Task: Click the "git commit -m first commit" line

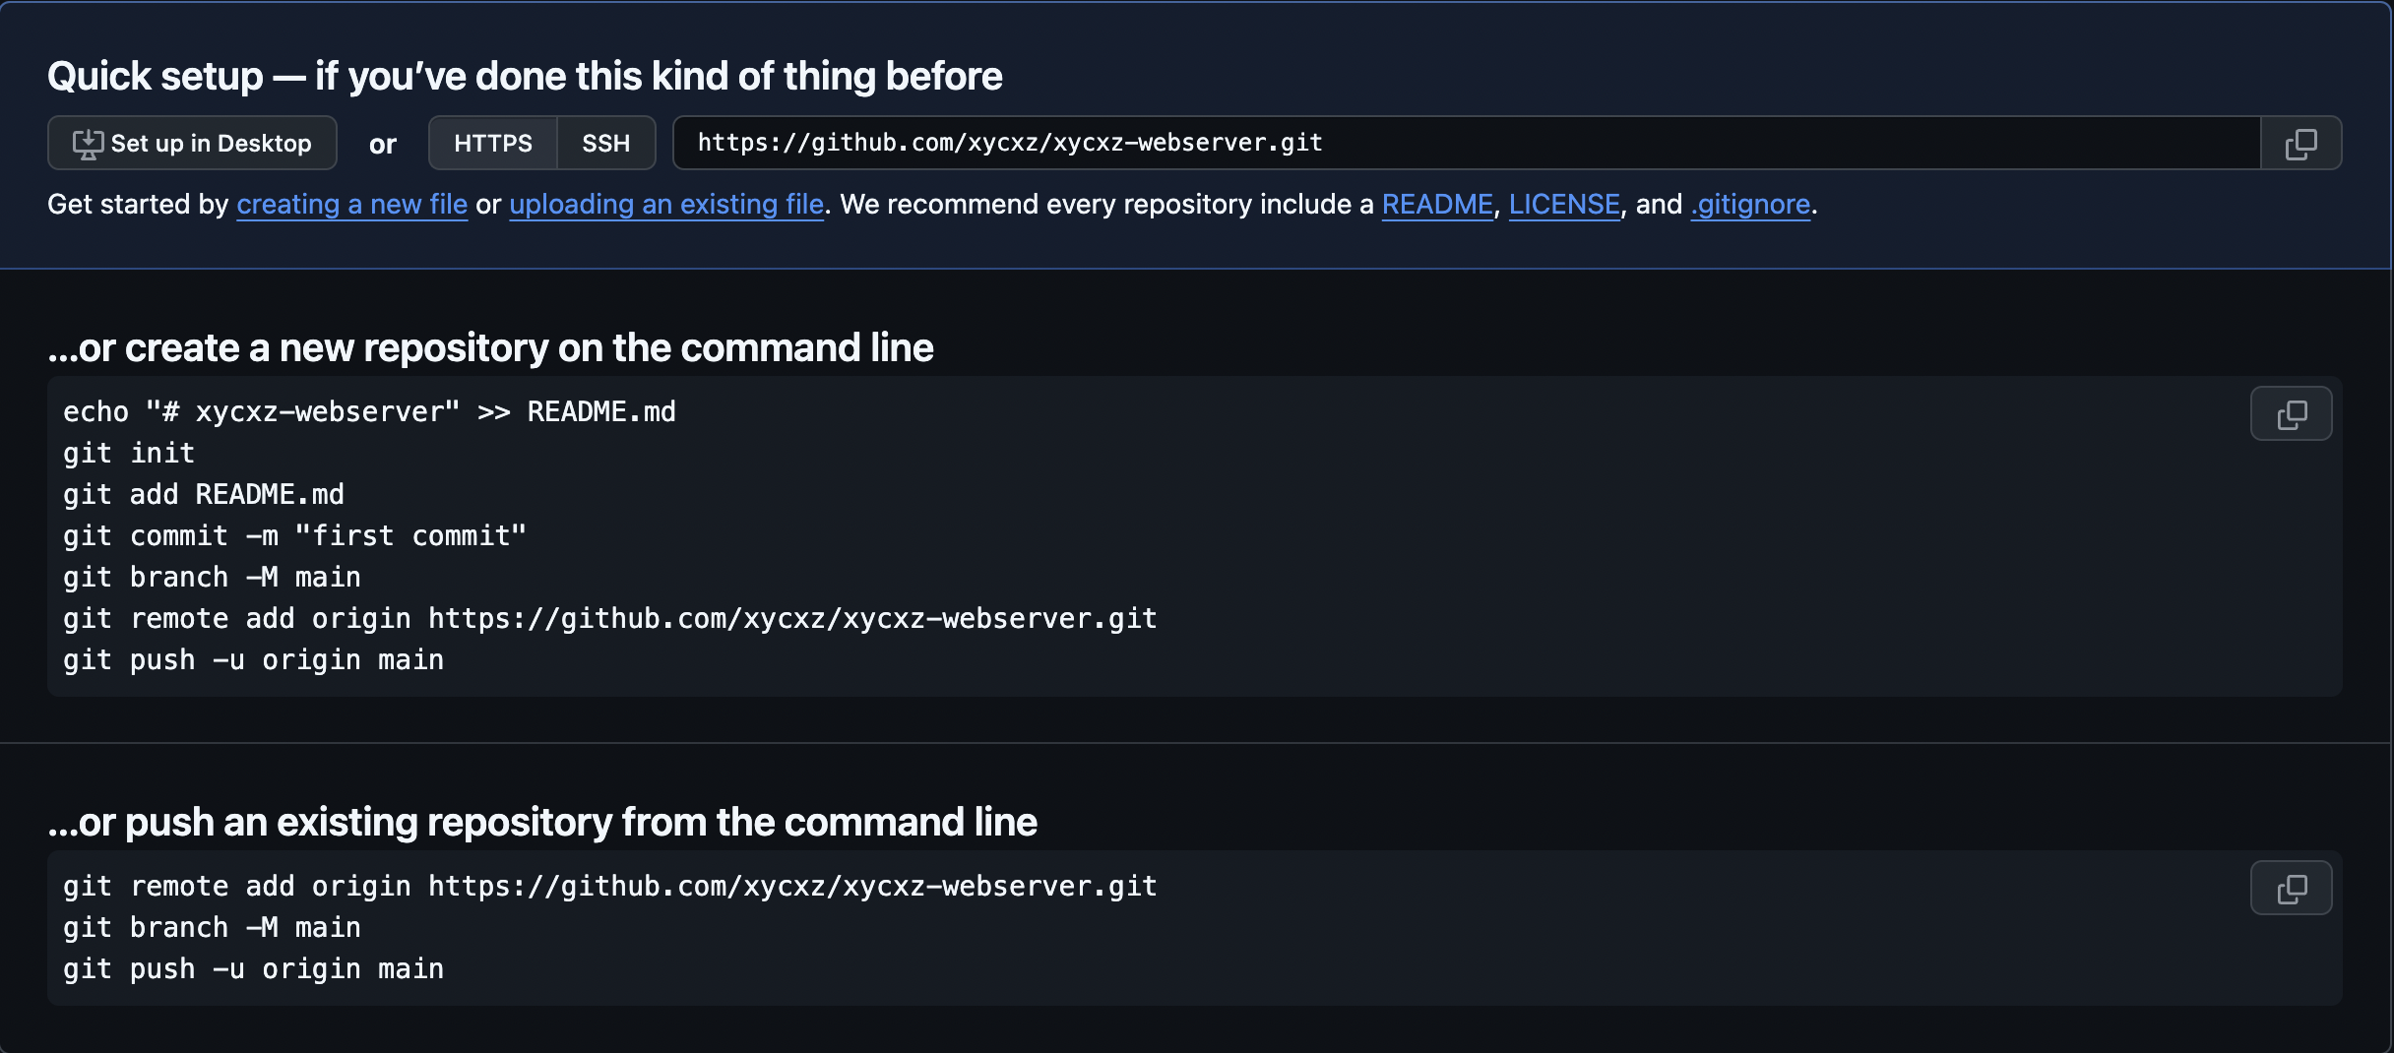Action: click(x=294, y=535)
